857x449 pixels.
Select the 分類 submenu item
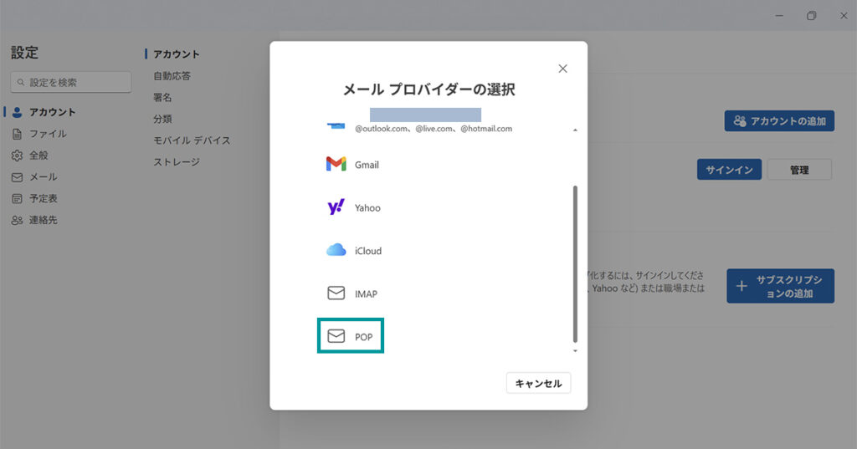click(162, 119)
